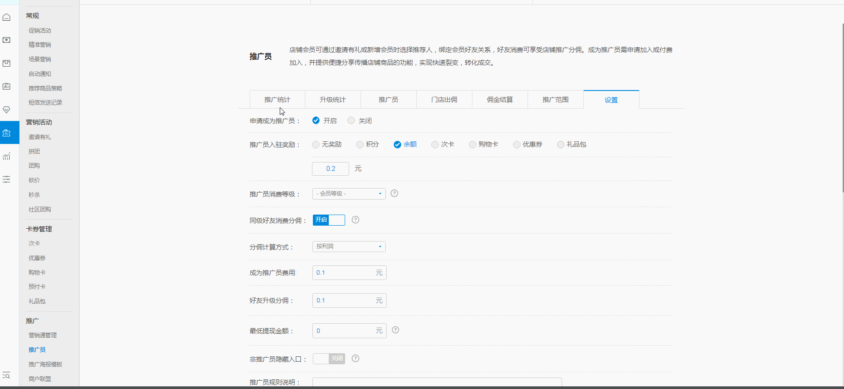Viewport: 844px width, 389px height.
Task: Open 礼品包 under 卡券管理 in sidebar
Action: pos(37,301)
